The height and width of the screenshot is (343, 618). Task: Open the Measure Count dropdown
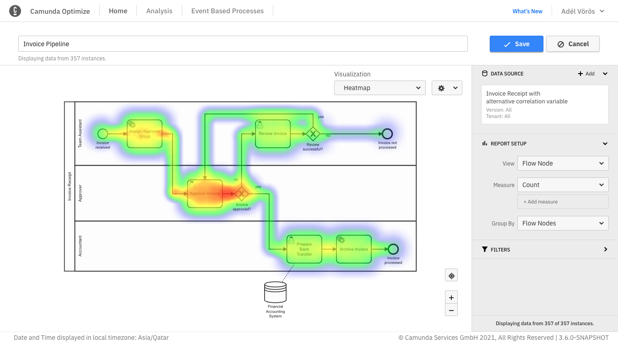tap(563, 185)
